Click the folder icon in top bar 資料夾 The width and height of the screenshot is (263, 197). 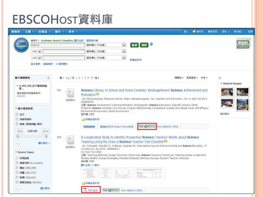pos(194,32)
